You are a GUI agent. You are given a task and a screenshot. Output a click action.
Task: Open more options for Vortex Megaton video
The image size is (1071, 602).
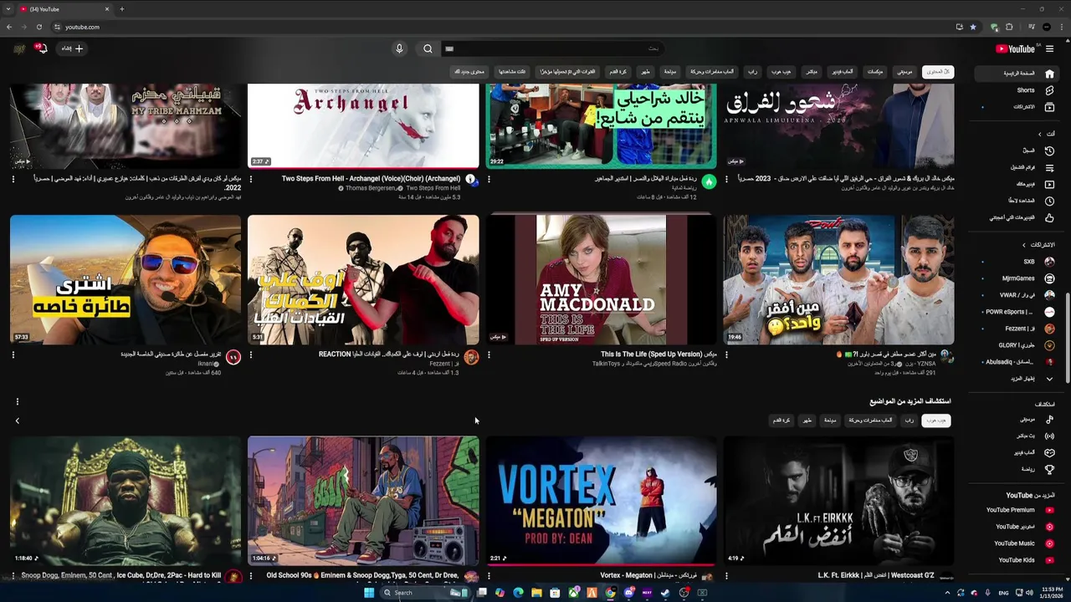[x=489, y=575]
